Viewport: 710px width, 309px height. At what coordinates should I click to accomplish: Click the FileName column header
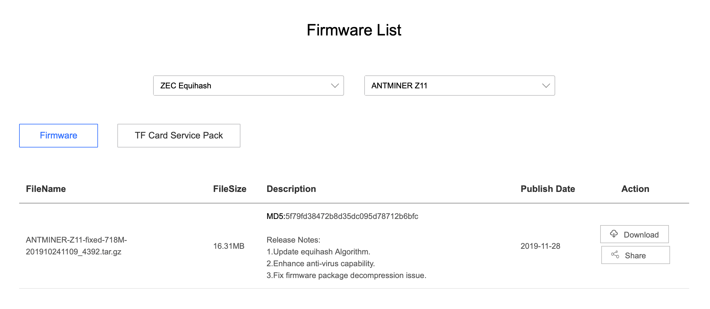(x=46, y=189)
